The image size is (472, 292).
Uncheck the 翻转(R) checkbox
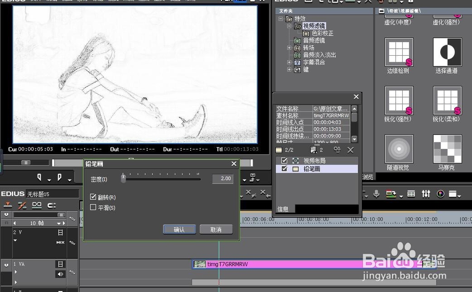93,197
